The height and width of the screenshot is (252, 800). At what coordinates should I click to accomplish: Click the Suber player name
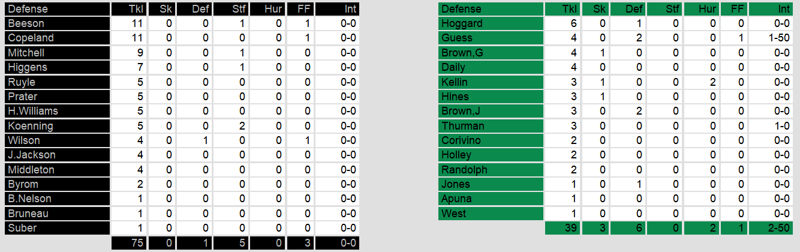click(23, 228)
